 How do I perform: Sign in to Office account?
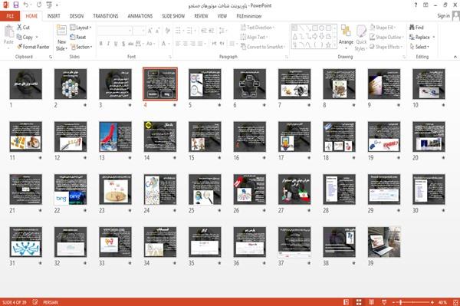[x=443, y=16]
